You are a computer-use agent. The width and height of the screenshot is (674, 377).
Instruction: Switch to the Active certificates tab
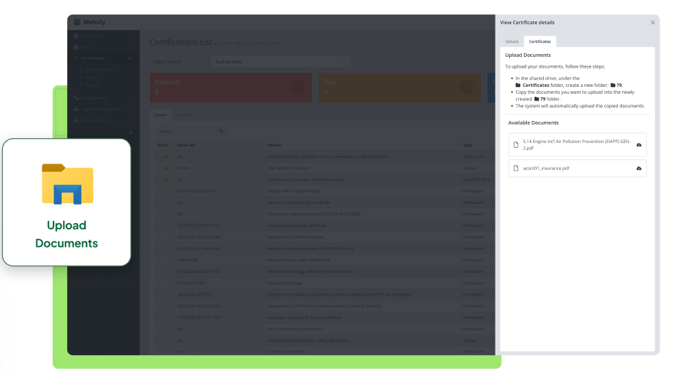[x=161, y=115]
